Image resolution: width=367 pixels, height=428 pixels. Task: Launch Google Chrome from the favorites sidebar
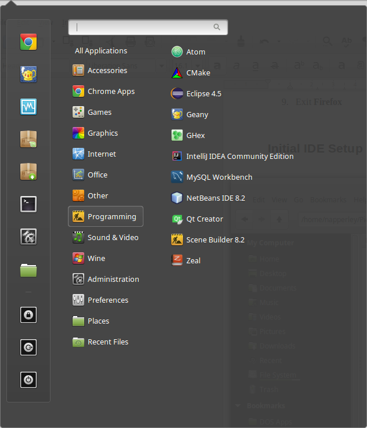pos(28,42)
